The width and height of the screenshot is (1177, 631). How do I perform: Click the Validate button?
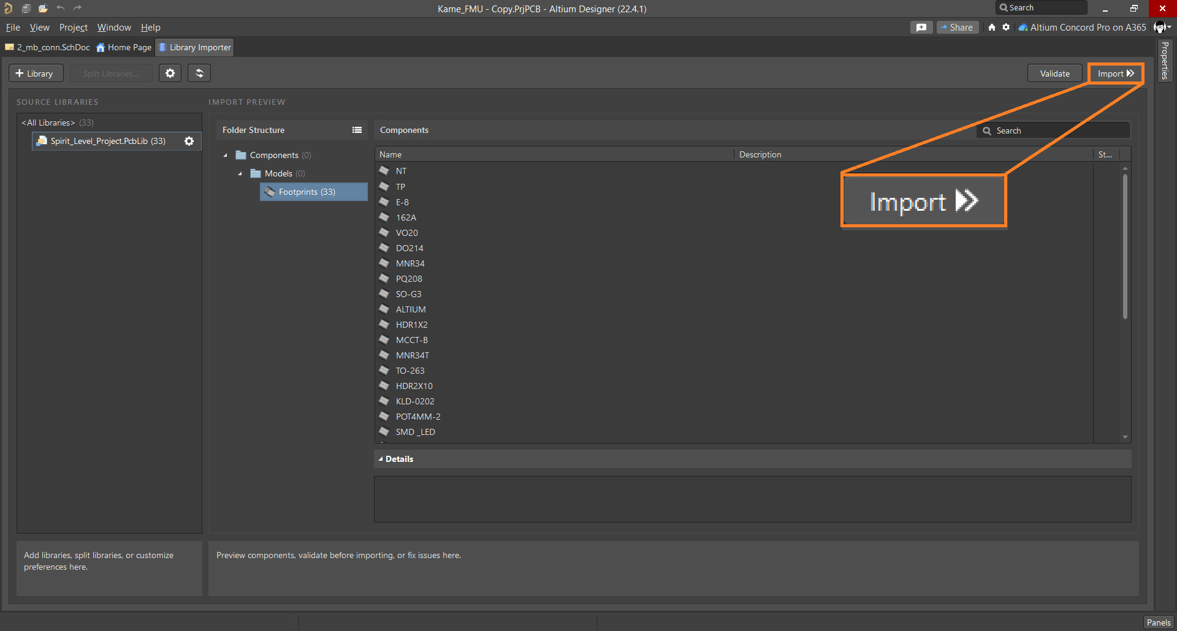[1054, 73]
